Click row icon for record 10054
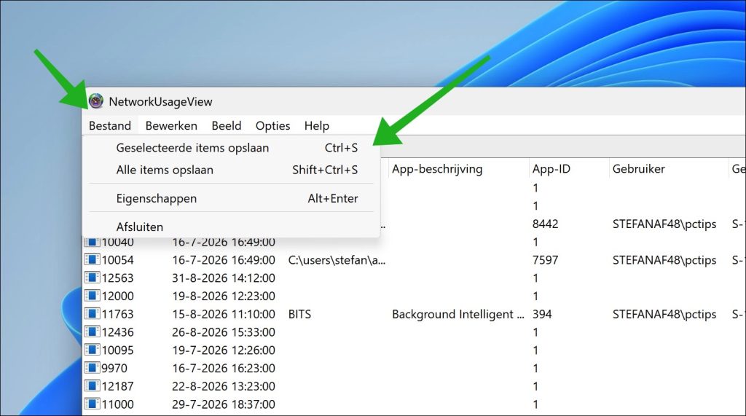The height and width of the screenshot is (416, 746). pos(92,260)
